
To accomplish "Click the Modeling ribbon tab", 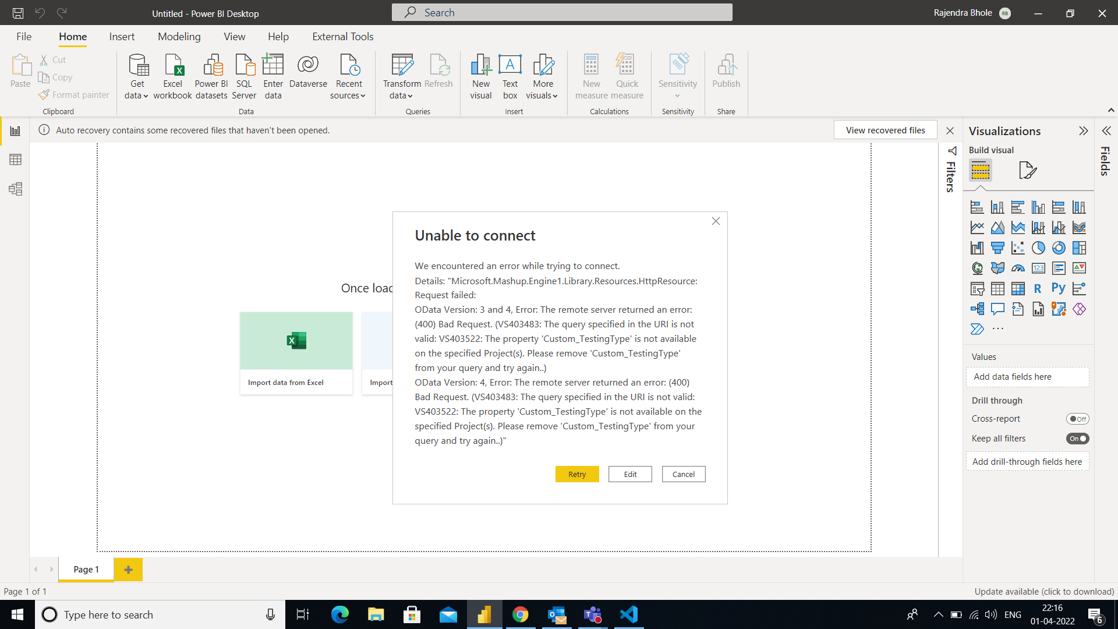I will coord(180,36).
